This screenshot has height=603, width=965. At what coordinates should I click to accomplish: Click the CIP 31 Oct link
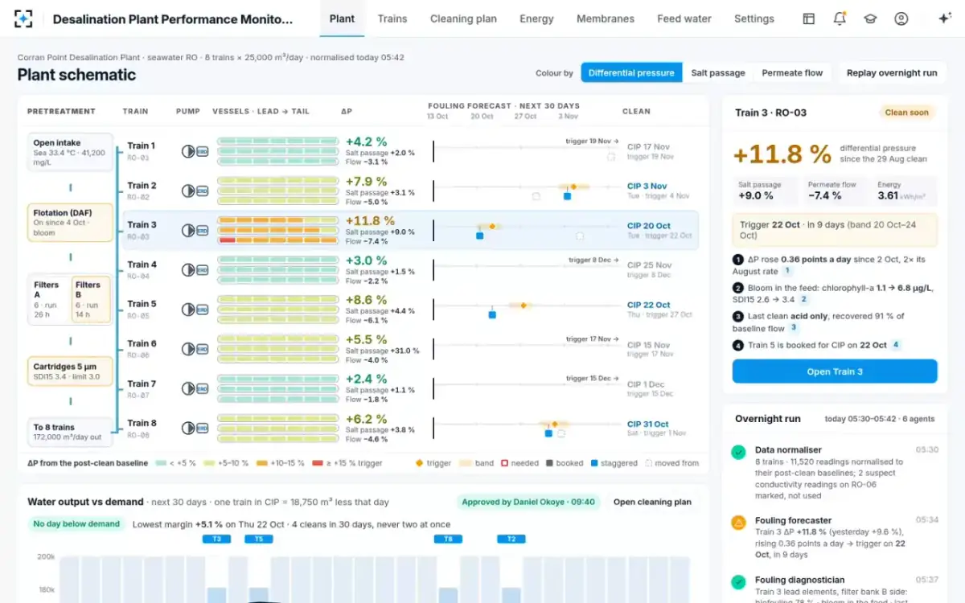pos(648,425)
